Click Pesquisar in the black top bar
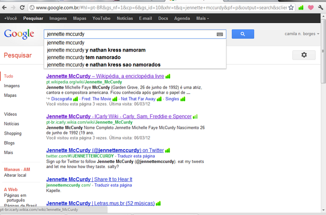This screenshot has height=215, width=326. [x=33, y=18]
